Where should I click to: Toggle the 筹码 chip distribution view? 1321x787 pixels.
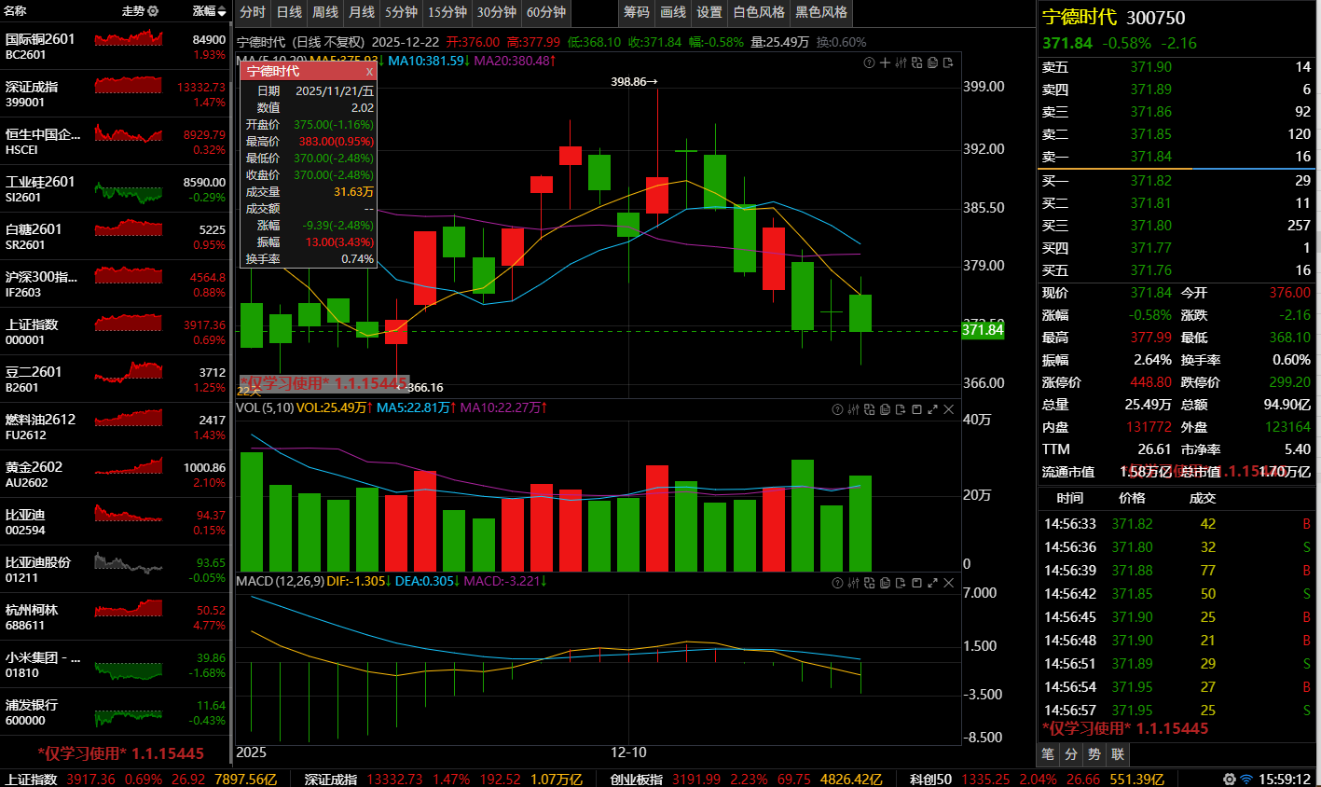pos(637,12)
